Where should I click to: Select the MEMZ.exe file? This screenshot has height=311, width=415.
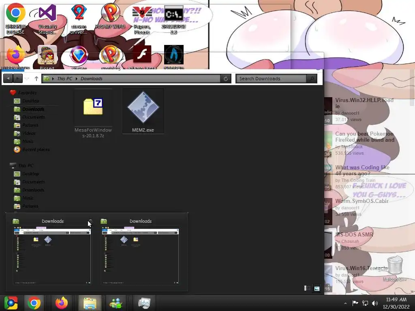143,111
